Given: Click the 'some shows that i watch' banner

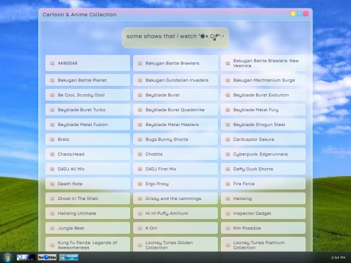Looking at the screenshot, I should [175, 38].
